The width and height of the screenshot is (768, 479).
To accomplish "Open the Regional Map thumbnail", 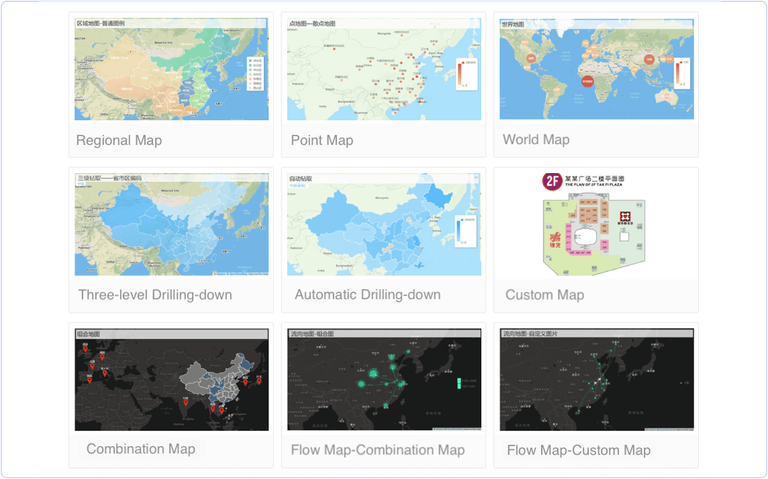I will (171, 69).
